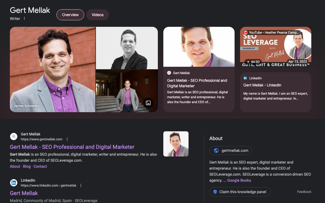Click the globe icon in the About panel
325x203 pixels.
[216, 150]
